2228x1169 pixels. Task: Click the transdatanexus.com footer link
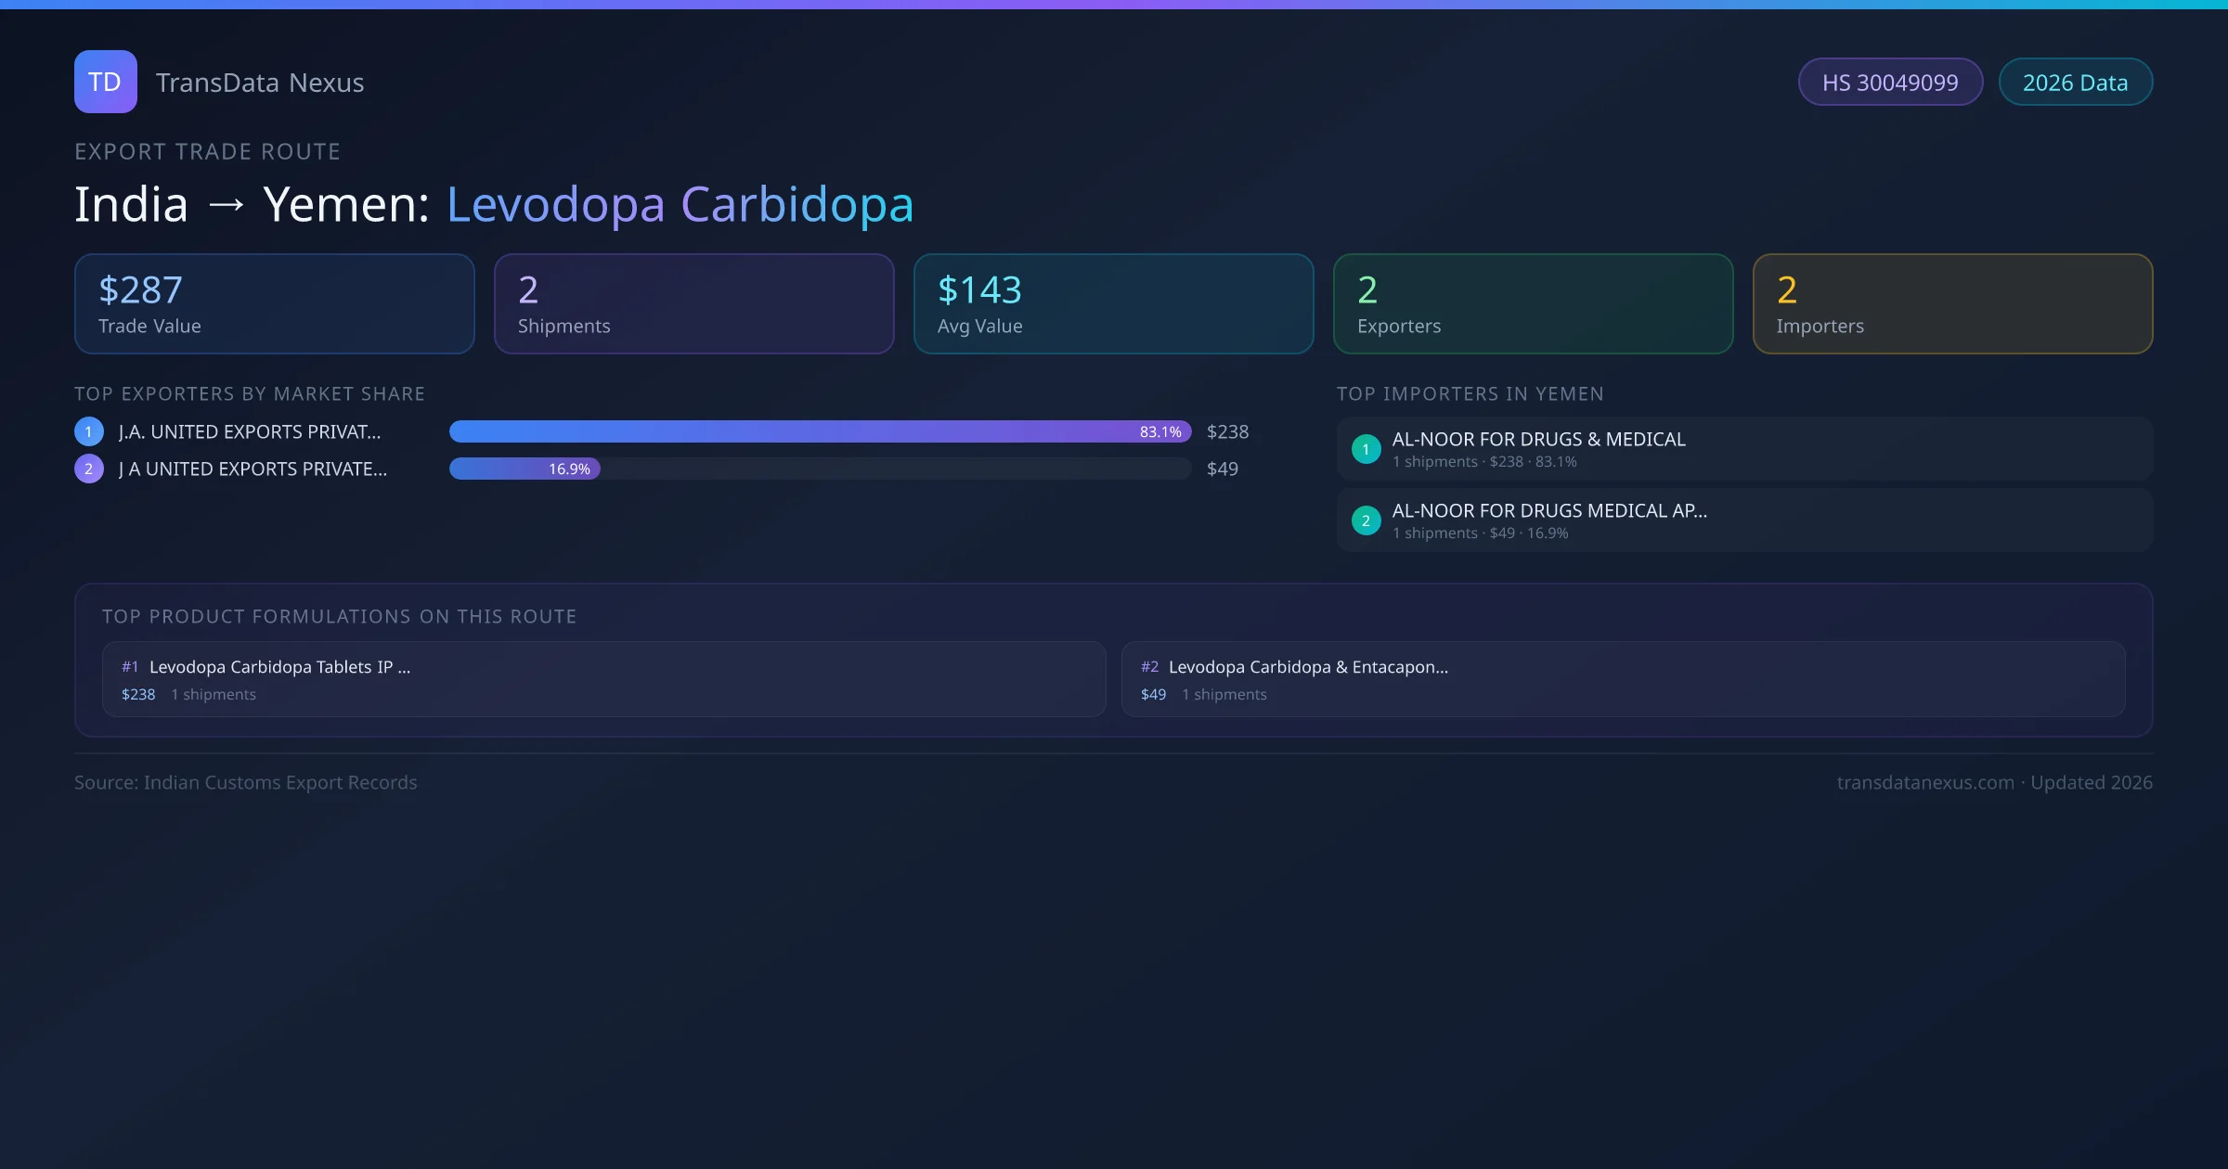(x=1925, y=783)
